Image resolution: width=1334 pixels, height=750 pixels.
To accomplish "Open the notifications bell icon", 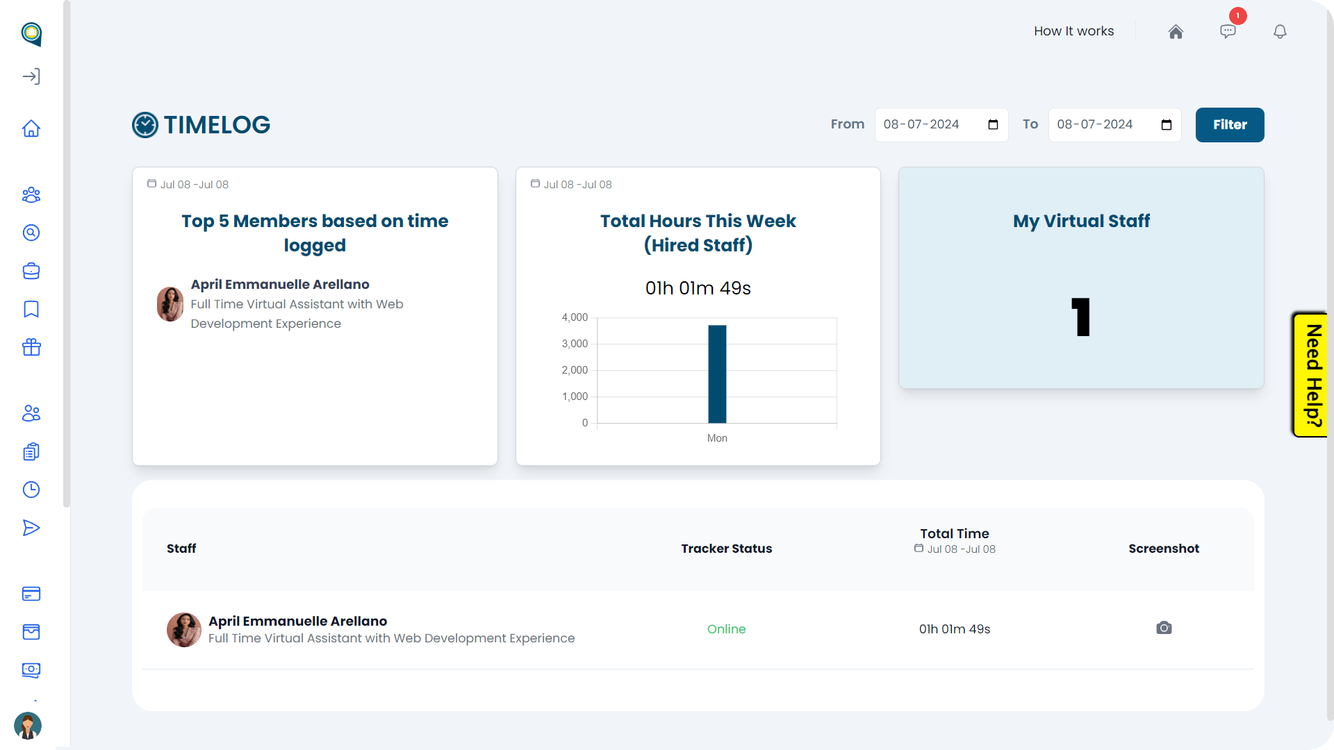I will (1280, 31).
